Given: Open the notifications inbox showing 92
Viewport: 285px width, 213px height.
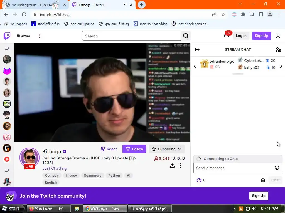Looking at the screenshot, I should [226, 35].
